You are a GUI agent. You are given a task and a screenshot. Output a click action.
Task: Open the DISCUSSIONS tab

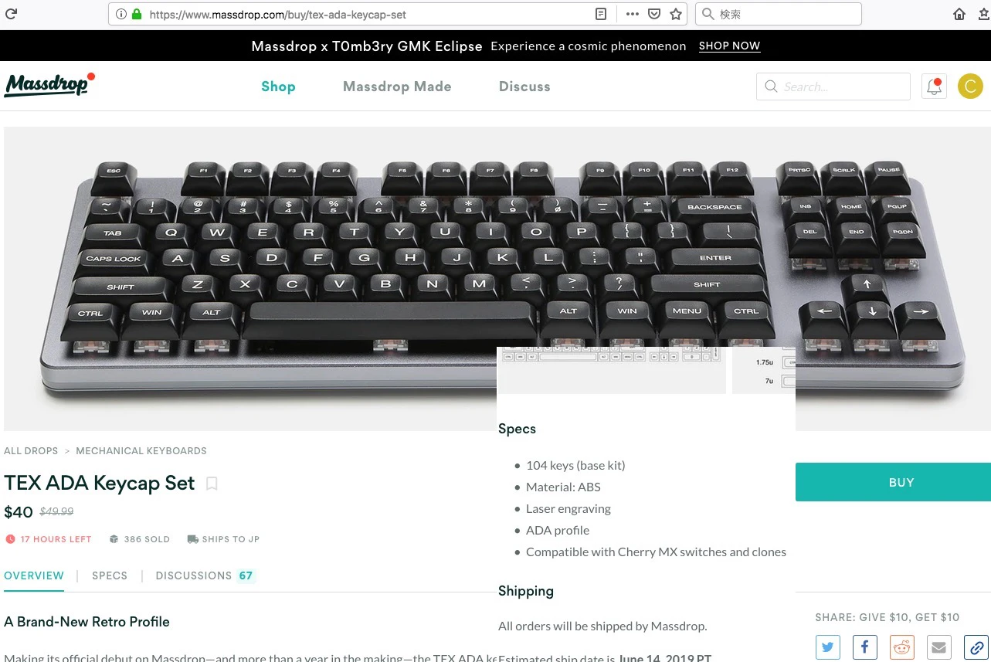coord(205,575)
